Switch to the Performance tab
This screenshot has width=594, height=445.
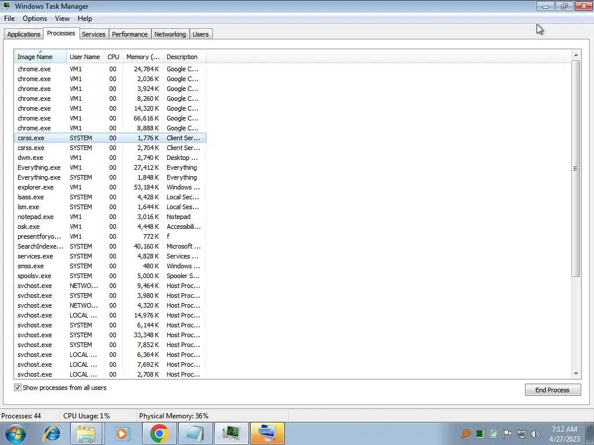129,34
